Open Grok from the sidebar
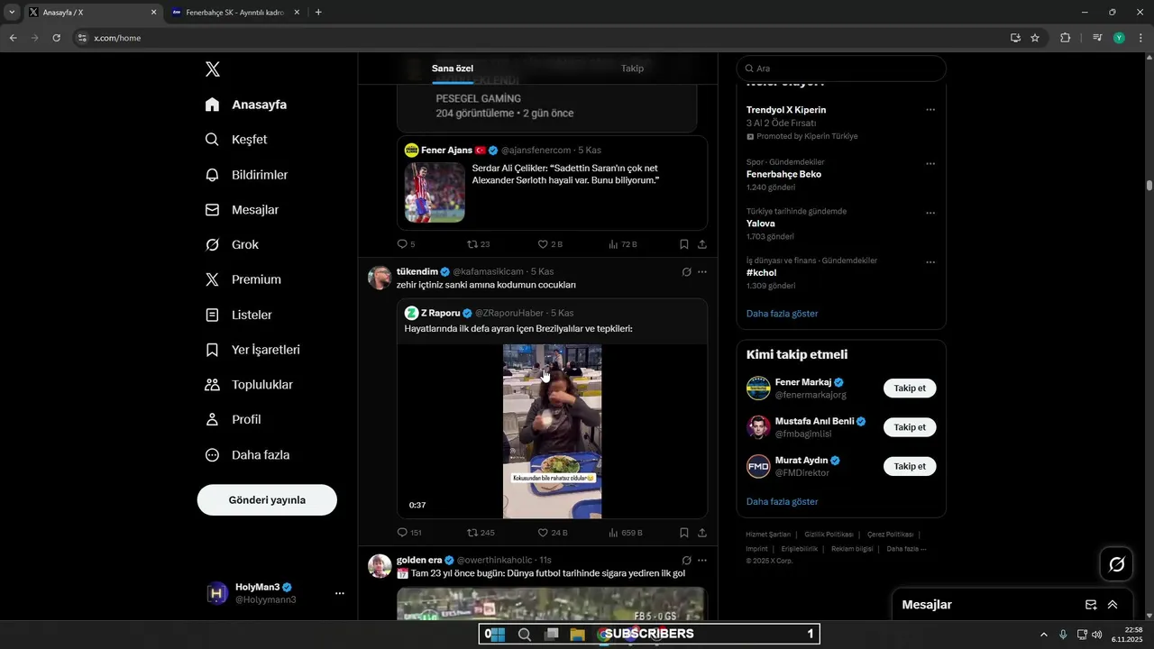Screen dimensions: 1154x649 coord(232,245)
